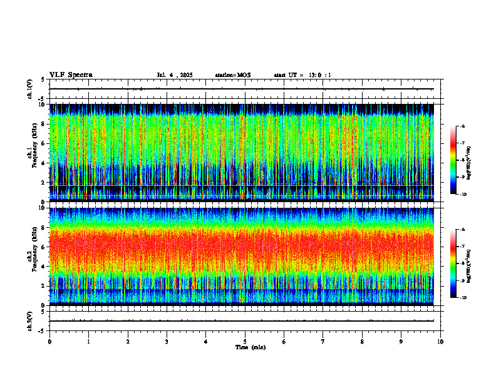
Task: Click the ch.1 voltage waveform trace
Action: coord(242,89)
